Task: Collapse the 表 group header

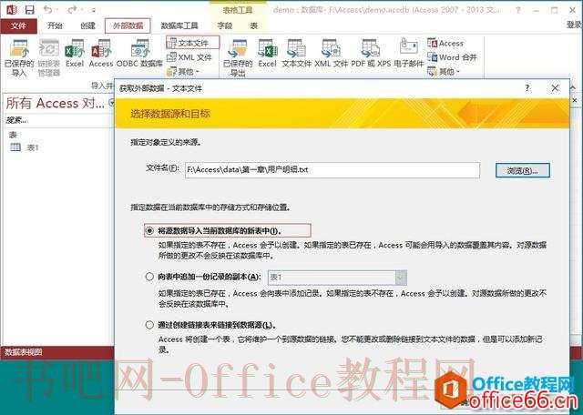Action: (x=13, y=135)
